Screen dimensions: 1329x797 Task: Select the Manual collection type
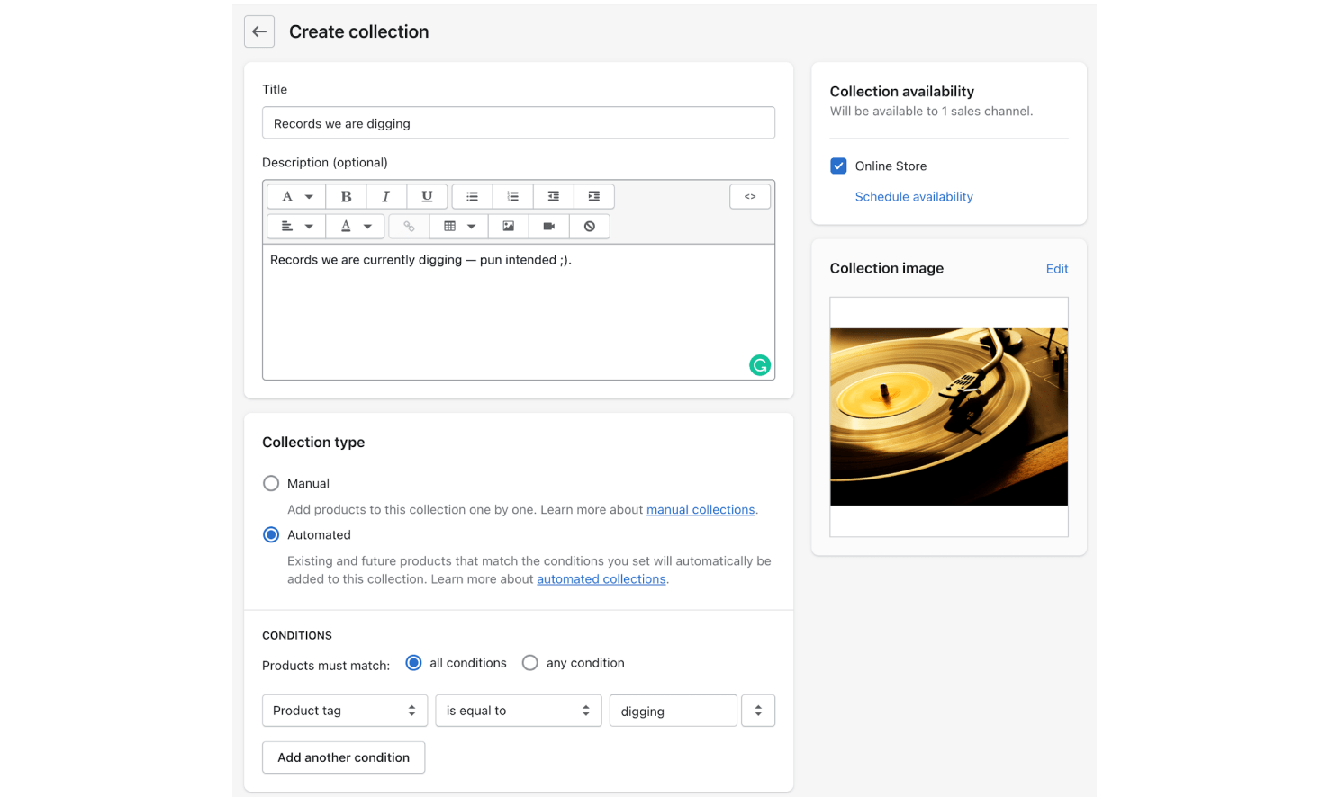271,483
